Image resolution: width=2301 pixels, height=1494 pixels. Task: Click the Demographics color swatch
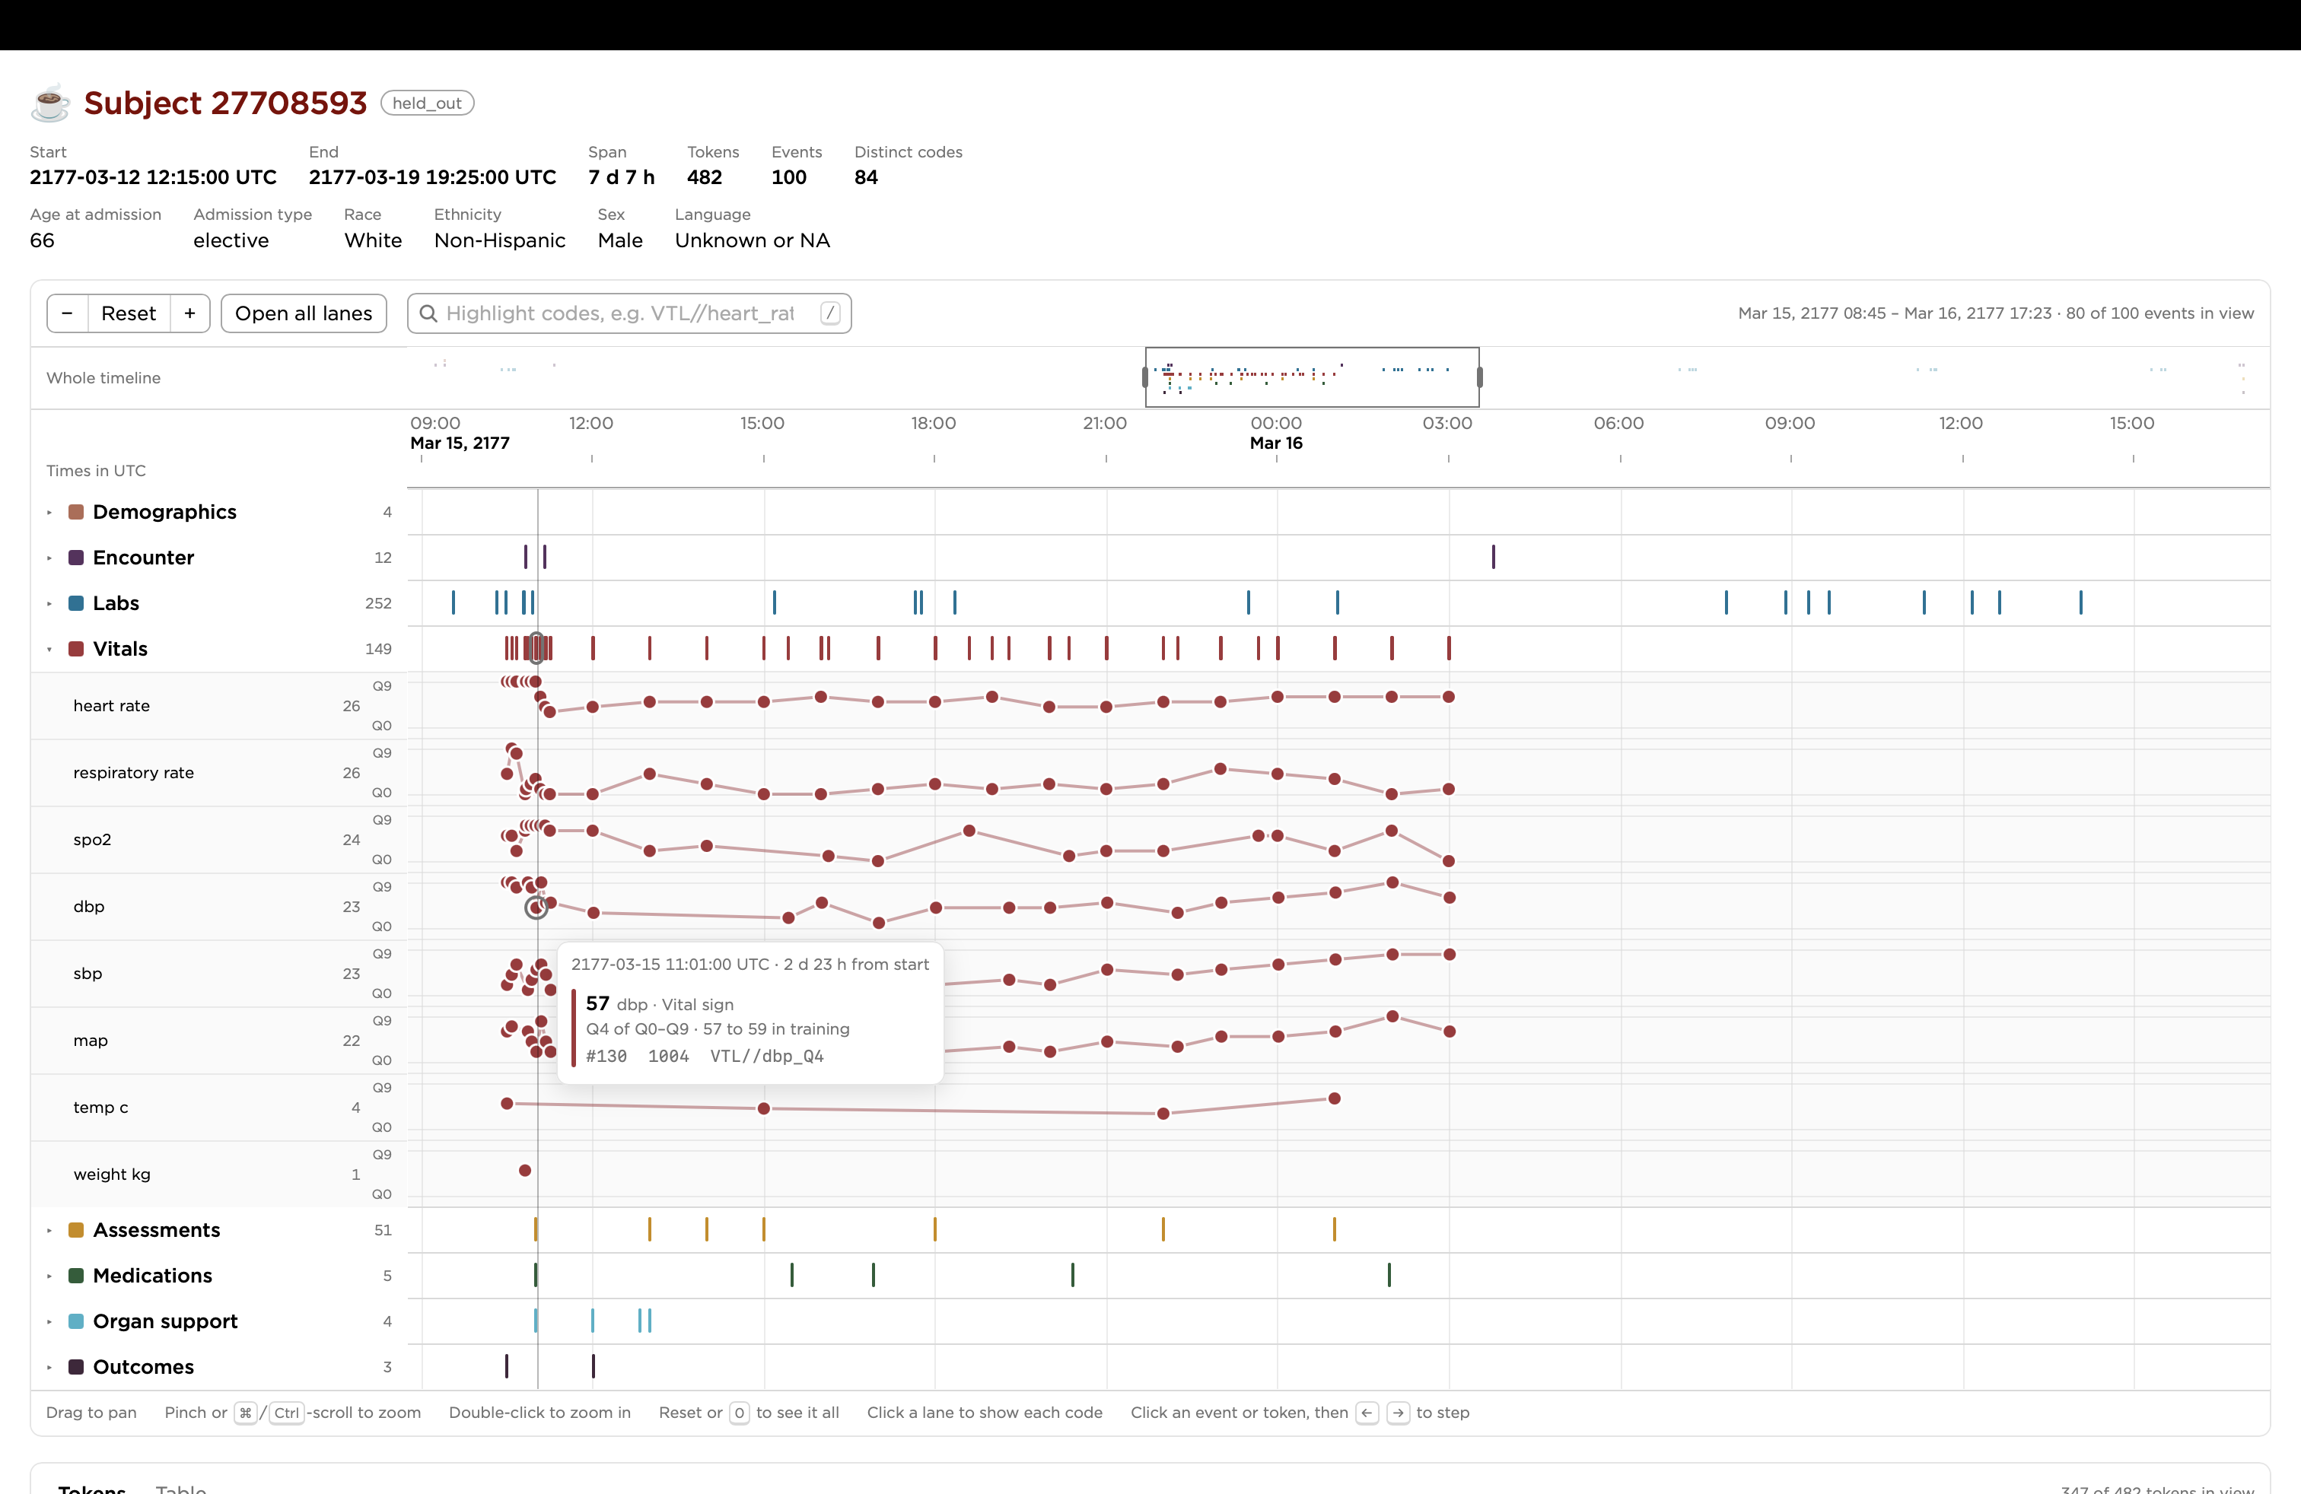click(x=76, y=512)
